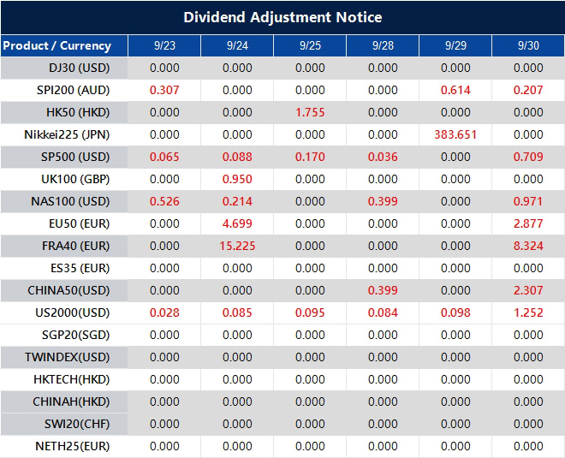Select US2000 value 0.085
The width and height of the screenshot is (565, 458).
point(237,312)
